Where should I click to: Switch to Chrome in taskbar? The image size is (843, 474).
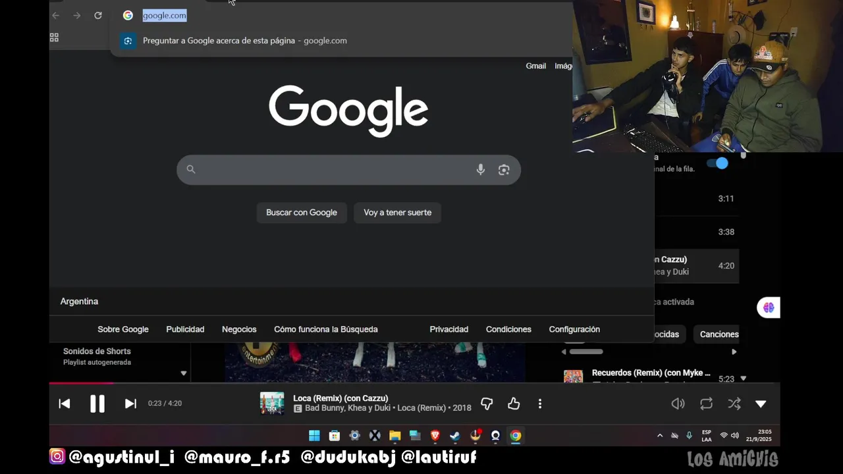tap(516, 435)
